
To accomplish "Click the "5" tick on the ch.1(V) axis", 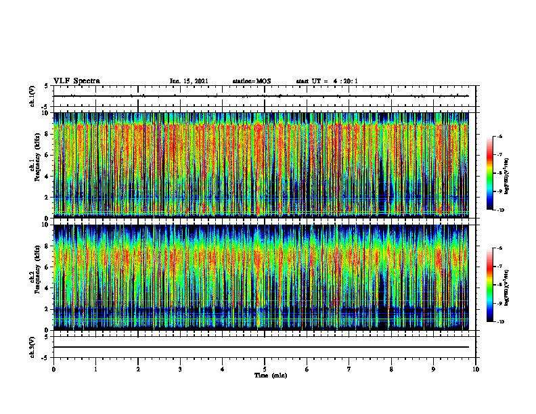I will tap(47, 87).
